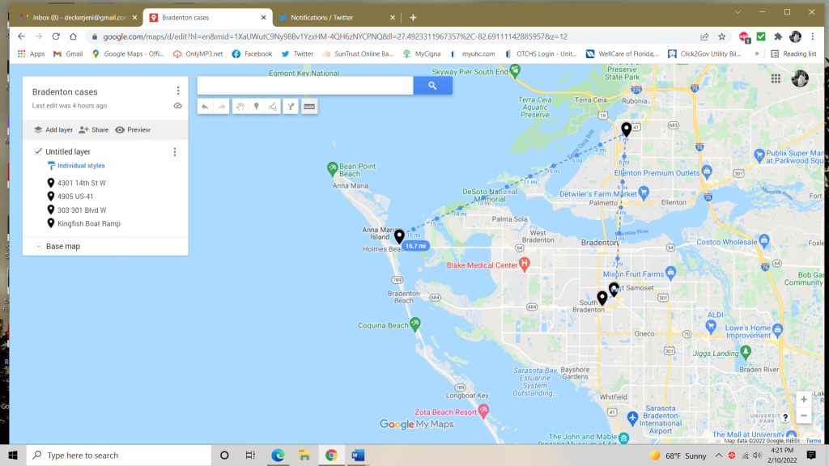Zoom in with the plus button

803,399
